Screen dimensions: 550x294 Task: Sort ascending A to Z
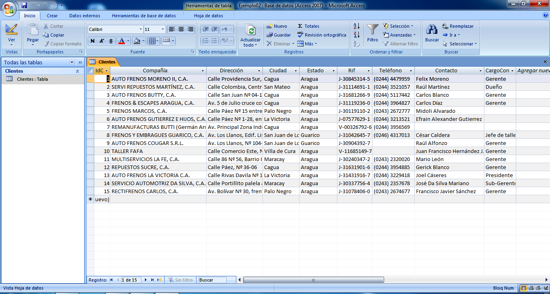[356, 26]
